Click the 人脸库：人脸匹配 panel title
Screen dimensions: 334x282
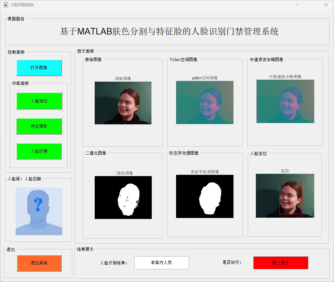pyautogui.click(x=25, y=179)
